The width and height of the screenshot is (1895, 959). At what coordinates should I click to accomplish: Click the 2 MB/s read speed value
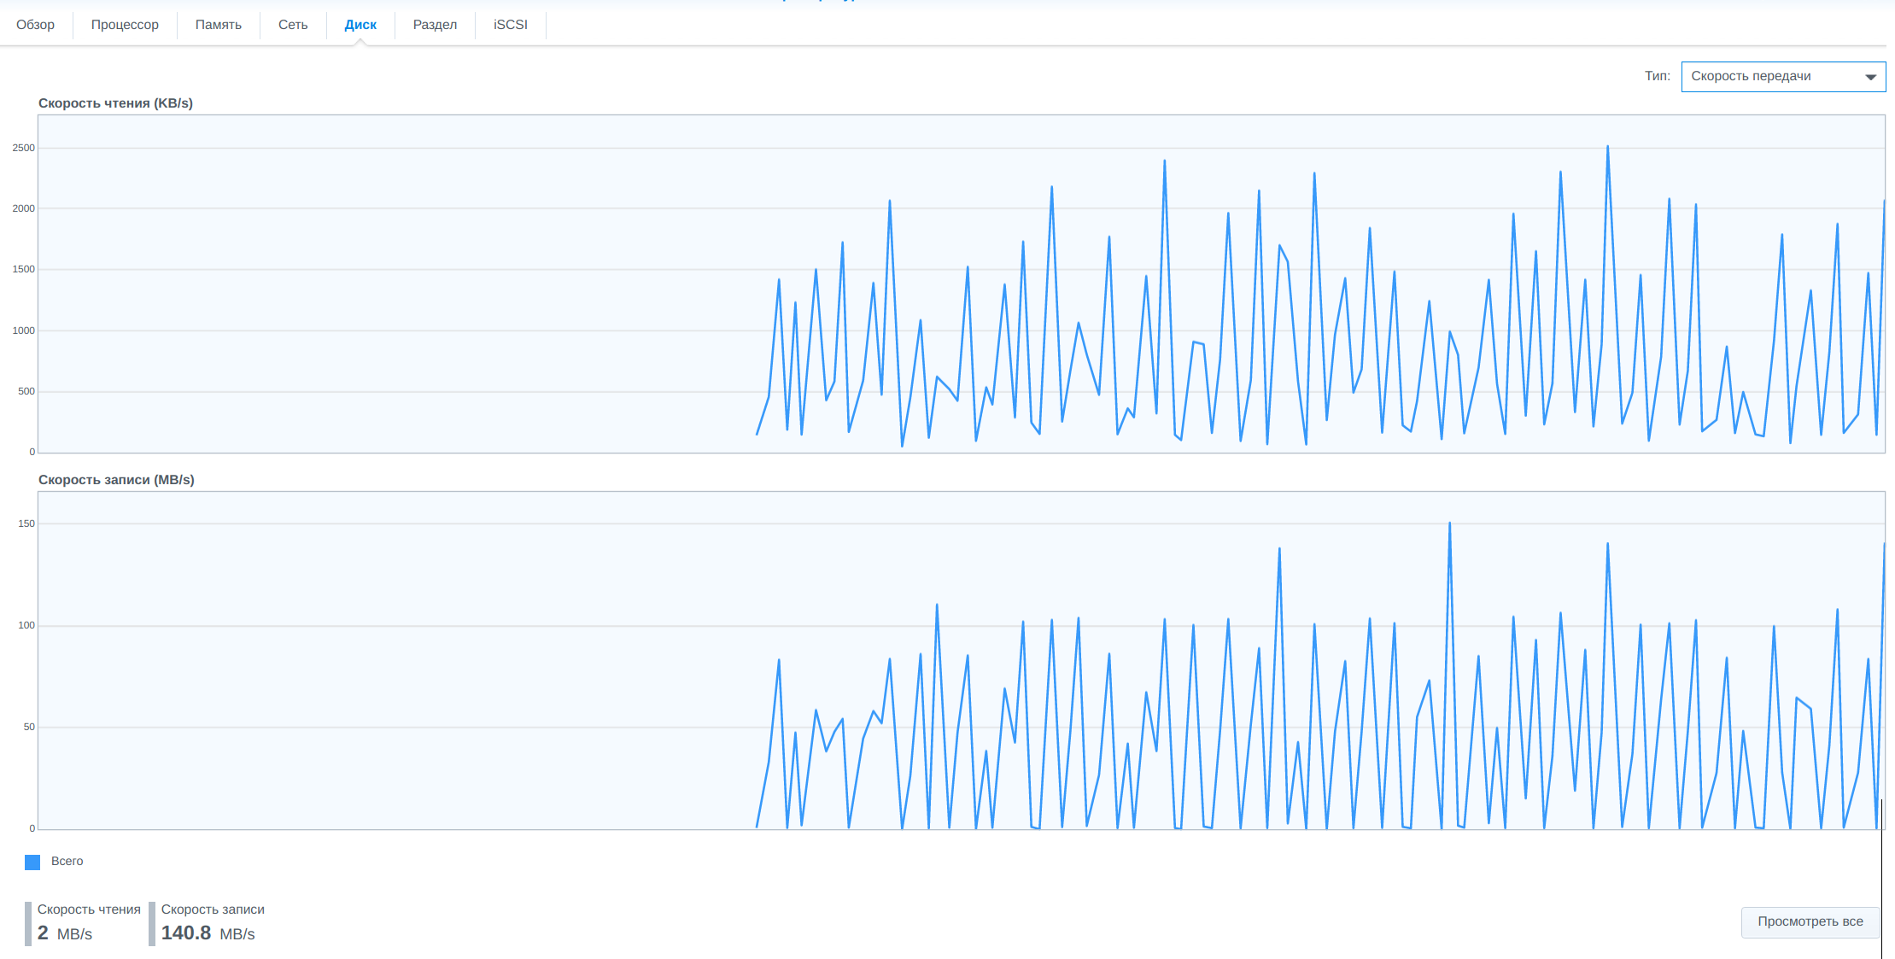[x=65, y=933]
